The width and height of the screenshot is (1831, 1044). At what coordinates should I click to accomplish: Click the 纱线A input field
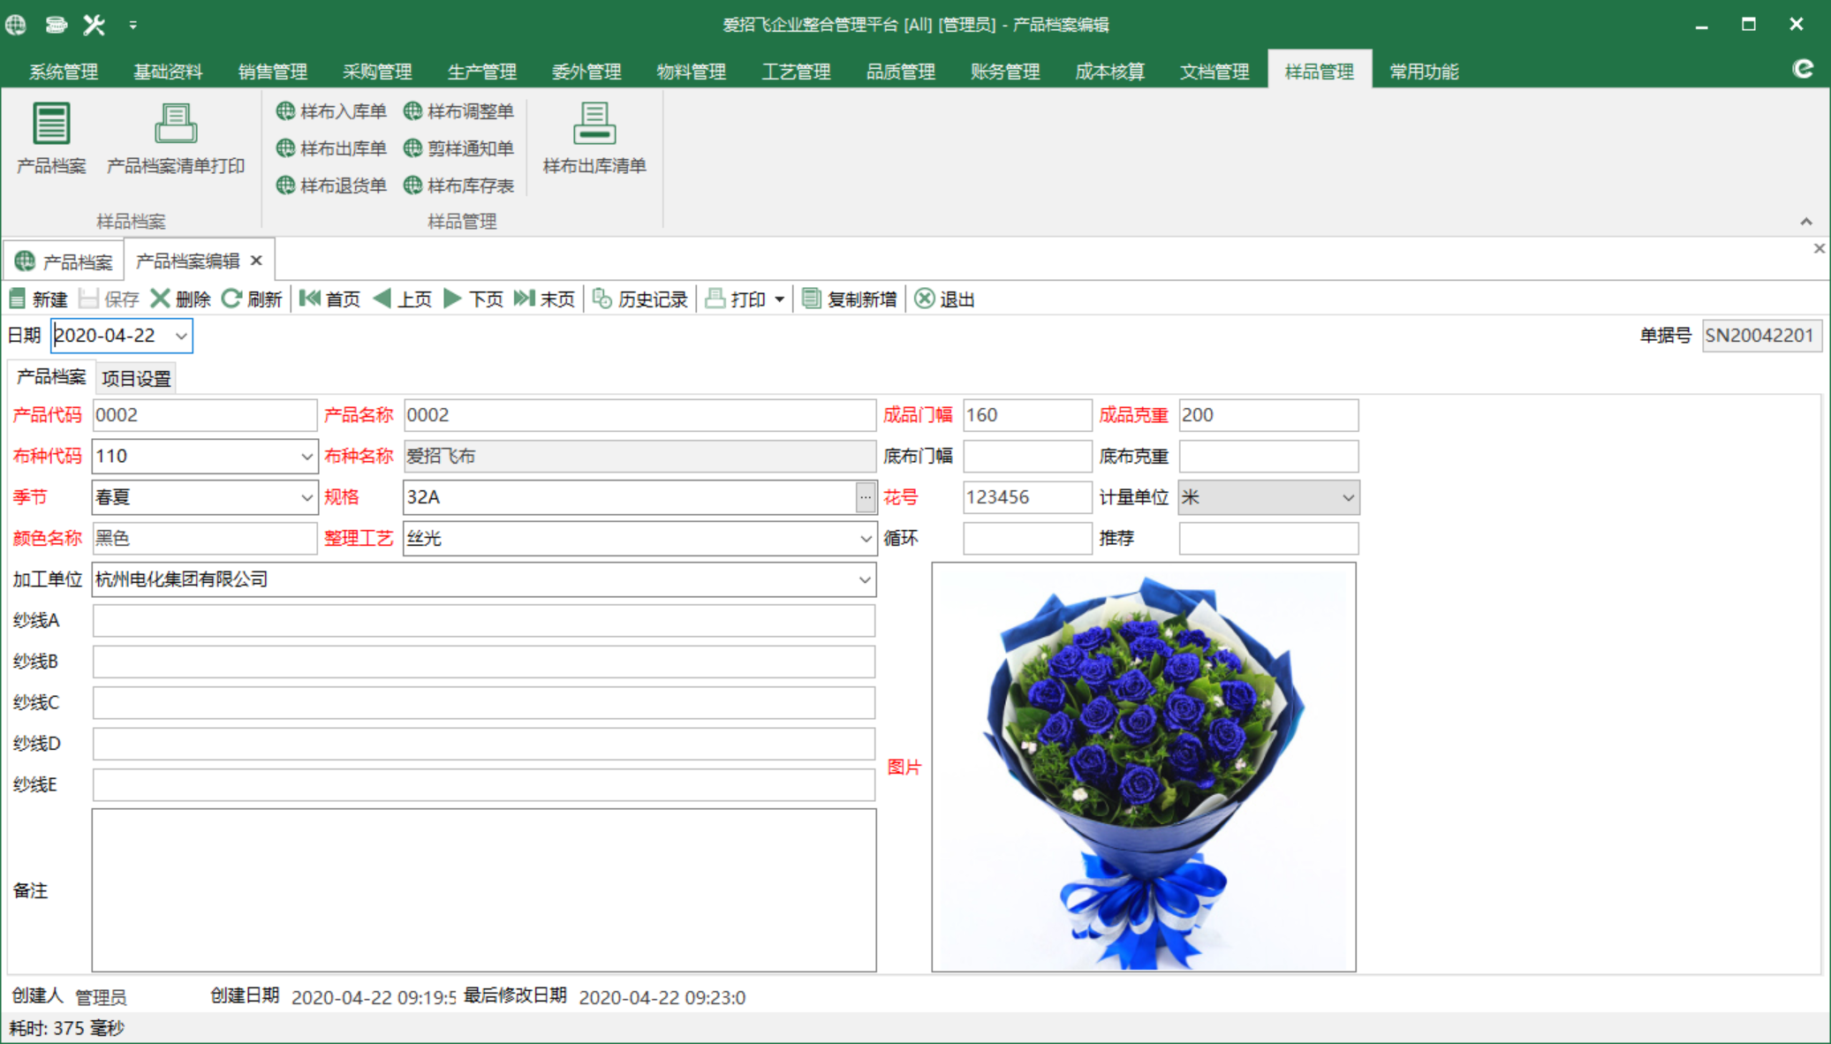[484, 621]
